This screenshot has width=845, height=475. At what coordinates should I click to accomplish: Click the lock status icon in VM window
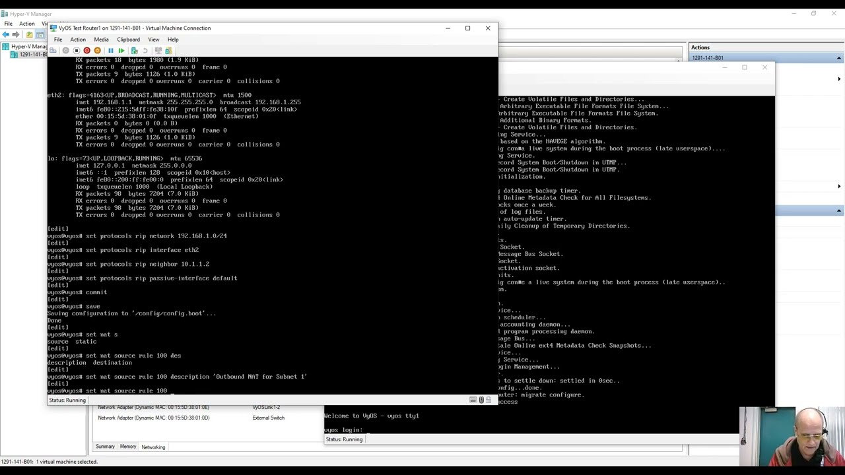(489, 400)
